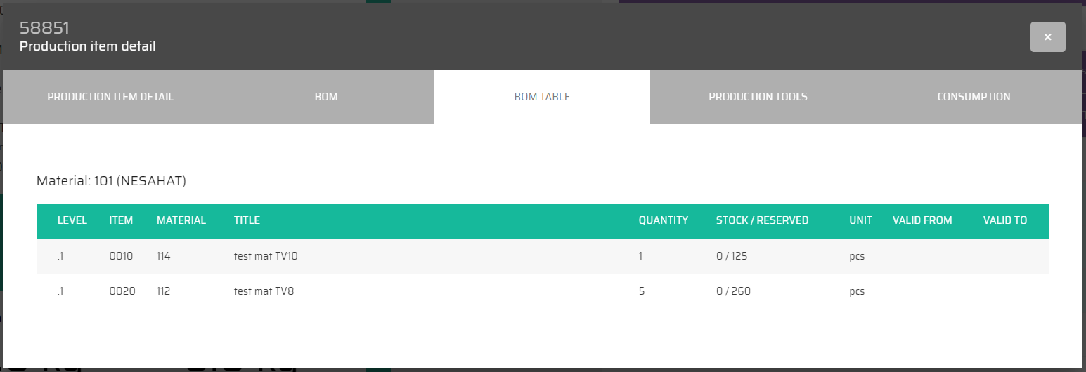Click the Stock / Reserved column header
This screenshot has width=1086, height=372.
point(762,220)
